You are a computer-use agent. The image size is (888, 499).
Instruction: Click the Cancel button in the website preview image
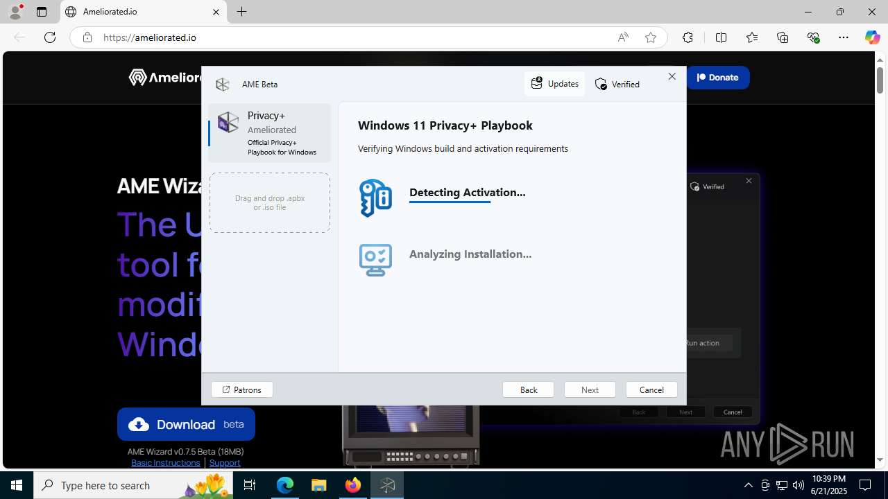(733, 412)
